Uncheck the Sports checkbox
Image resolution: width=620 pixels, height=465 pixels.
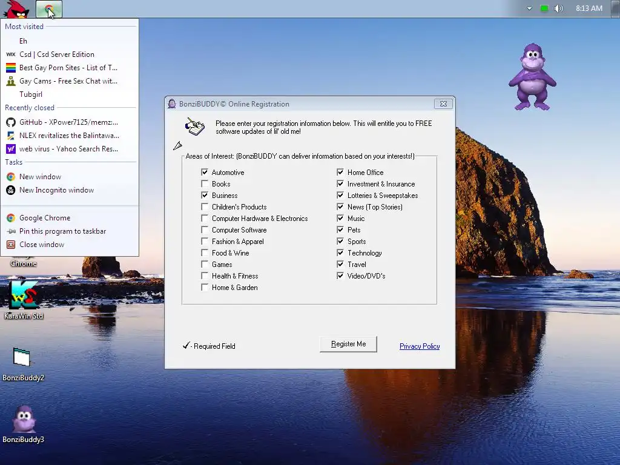tap(340, 241)
